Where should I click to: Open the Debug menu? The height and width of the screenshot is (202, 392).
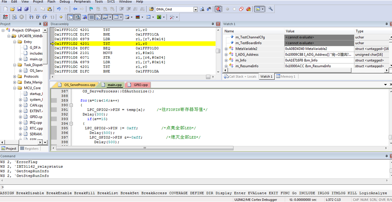coord(65,2)
